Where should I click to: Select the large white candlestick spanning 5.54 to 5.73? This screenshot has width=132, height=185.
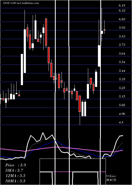coord(99,56)
